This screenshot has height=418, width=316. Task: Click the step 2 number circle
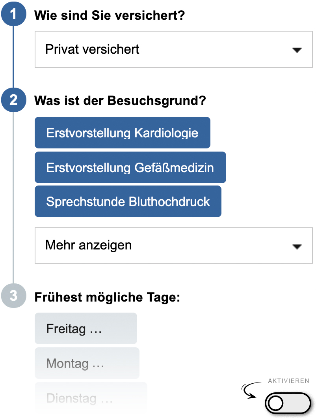point(14,100)
